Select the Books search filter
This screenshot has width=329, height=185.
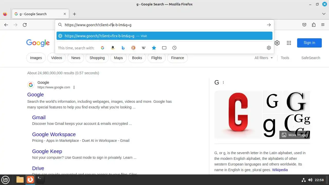(137, 58)
